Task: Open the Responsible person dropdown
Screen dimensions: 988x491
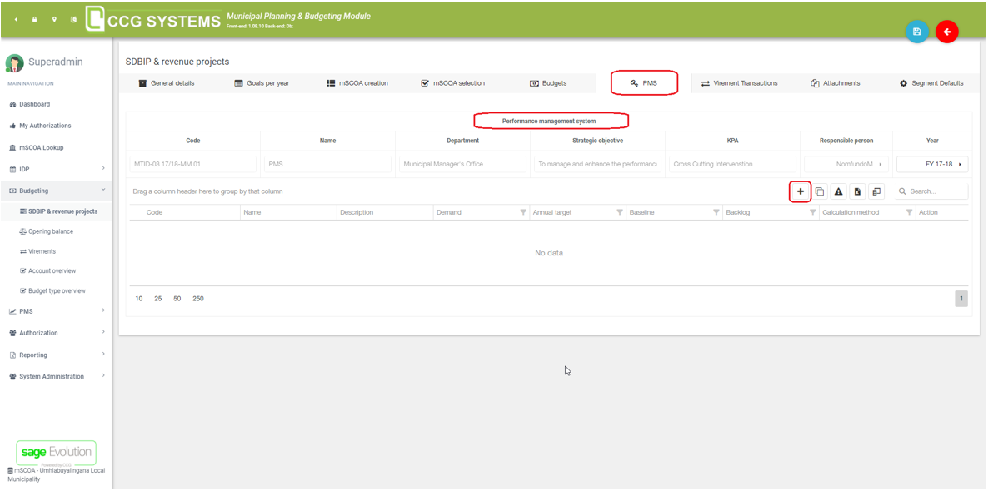Action: (846, 164)
